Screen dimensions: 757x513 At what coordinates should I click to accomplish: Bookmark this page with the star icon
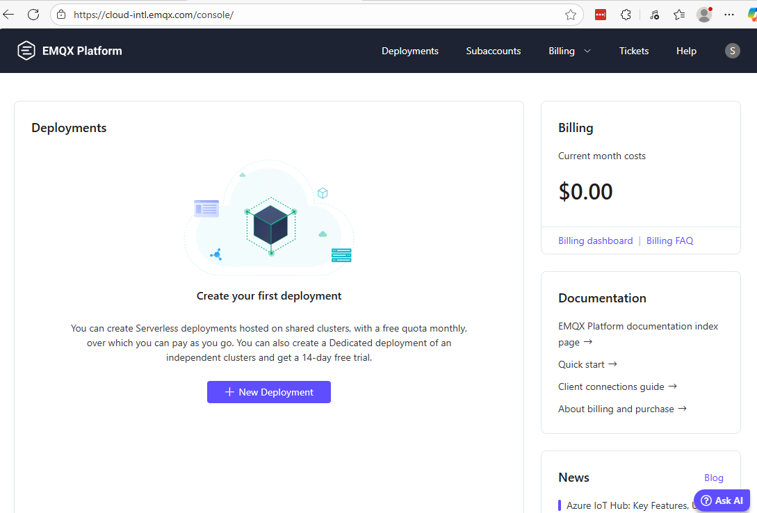(x=570, y=15)
